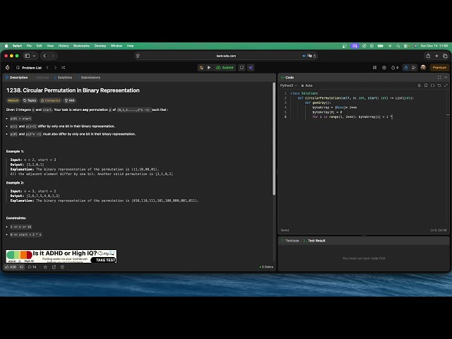Open the profile avatar menu
452x339 pixels.
pyautogui.click(x=423, y=68)
